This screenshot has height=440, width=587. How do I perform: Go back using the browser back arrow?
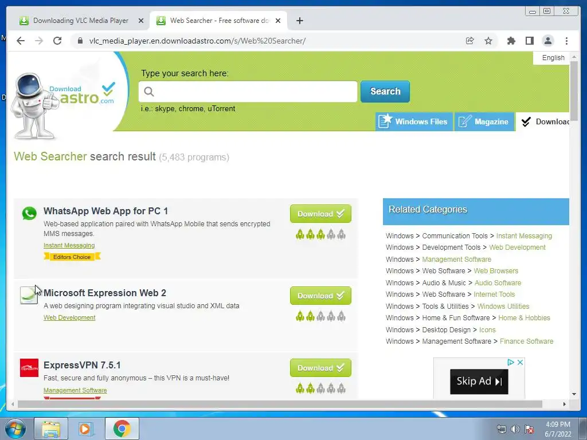pyautogui.click(x=21, y=41)
